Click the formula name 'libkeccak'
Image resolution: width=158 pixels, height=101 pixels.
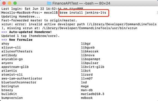point(90,51)
